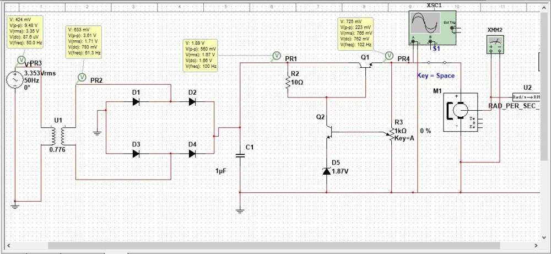Select diode D3 in the bridge
This screenshot has height=254, width=551.
[136, 154]
